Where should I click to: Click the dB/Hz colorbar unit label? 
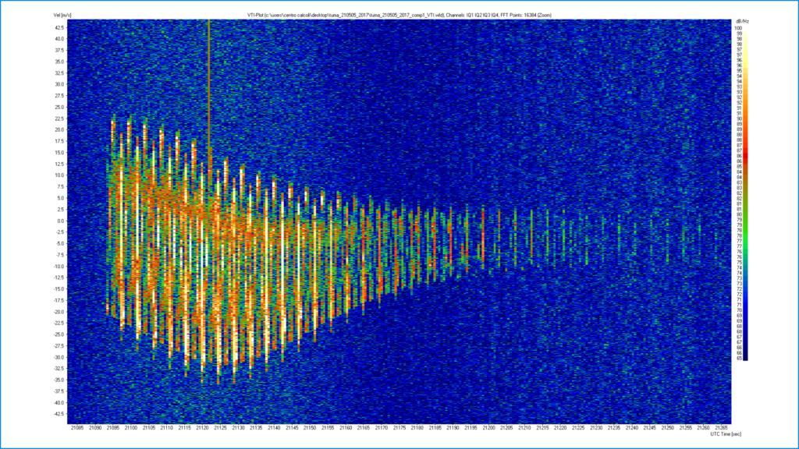(x=742, y=21)
